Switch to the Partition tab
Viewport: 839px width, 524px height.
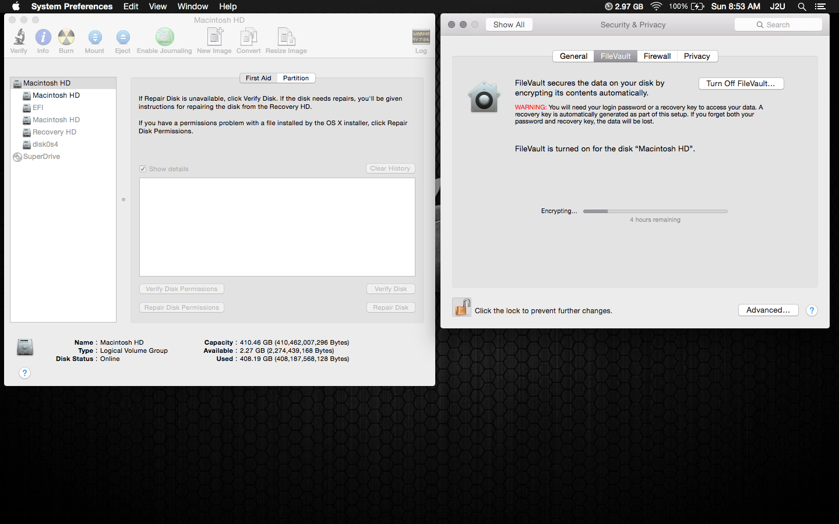tap(296, 78)
